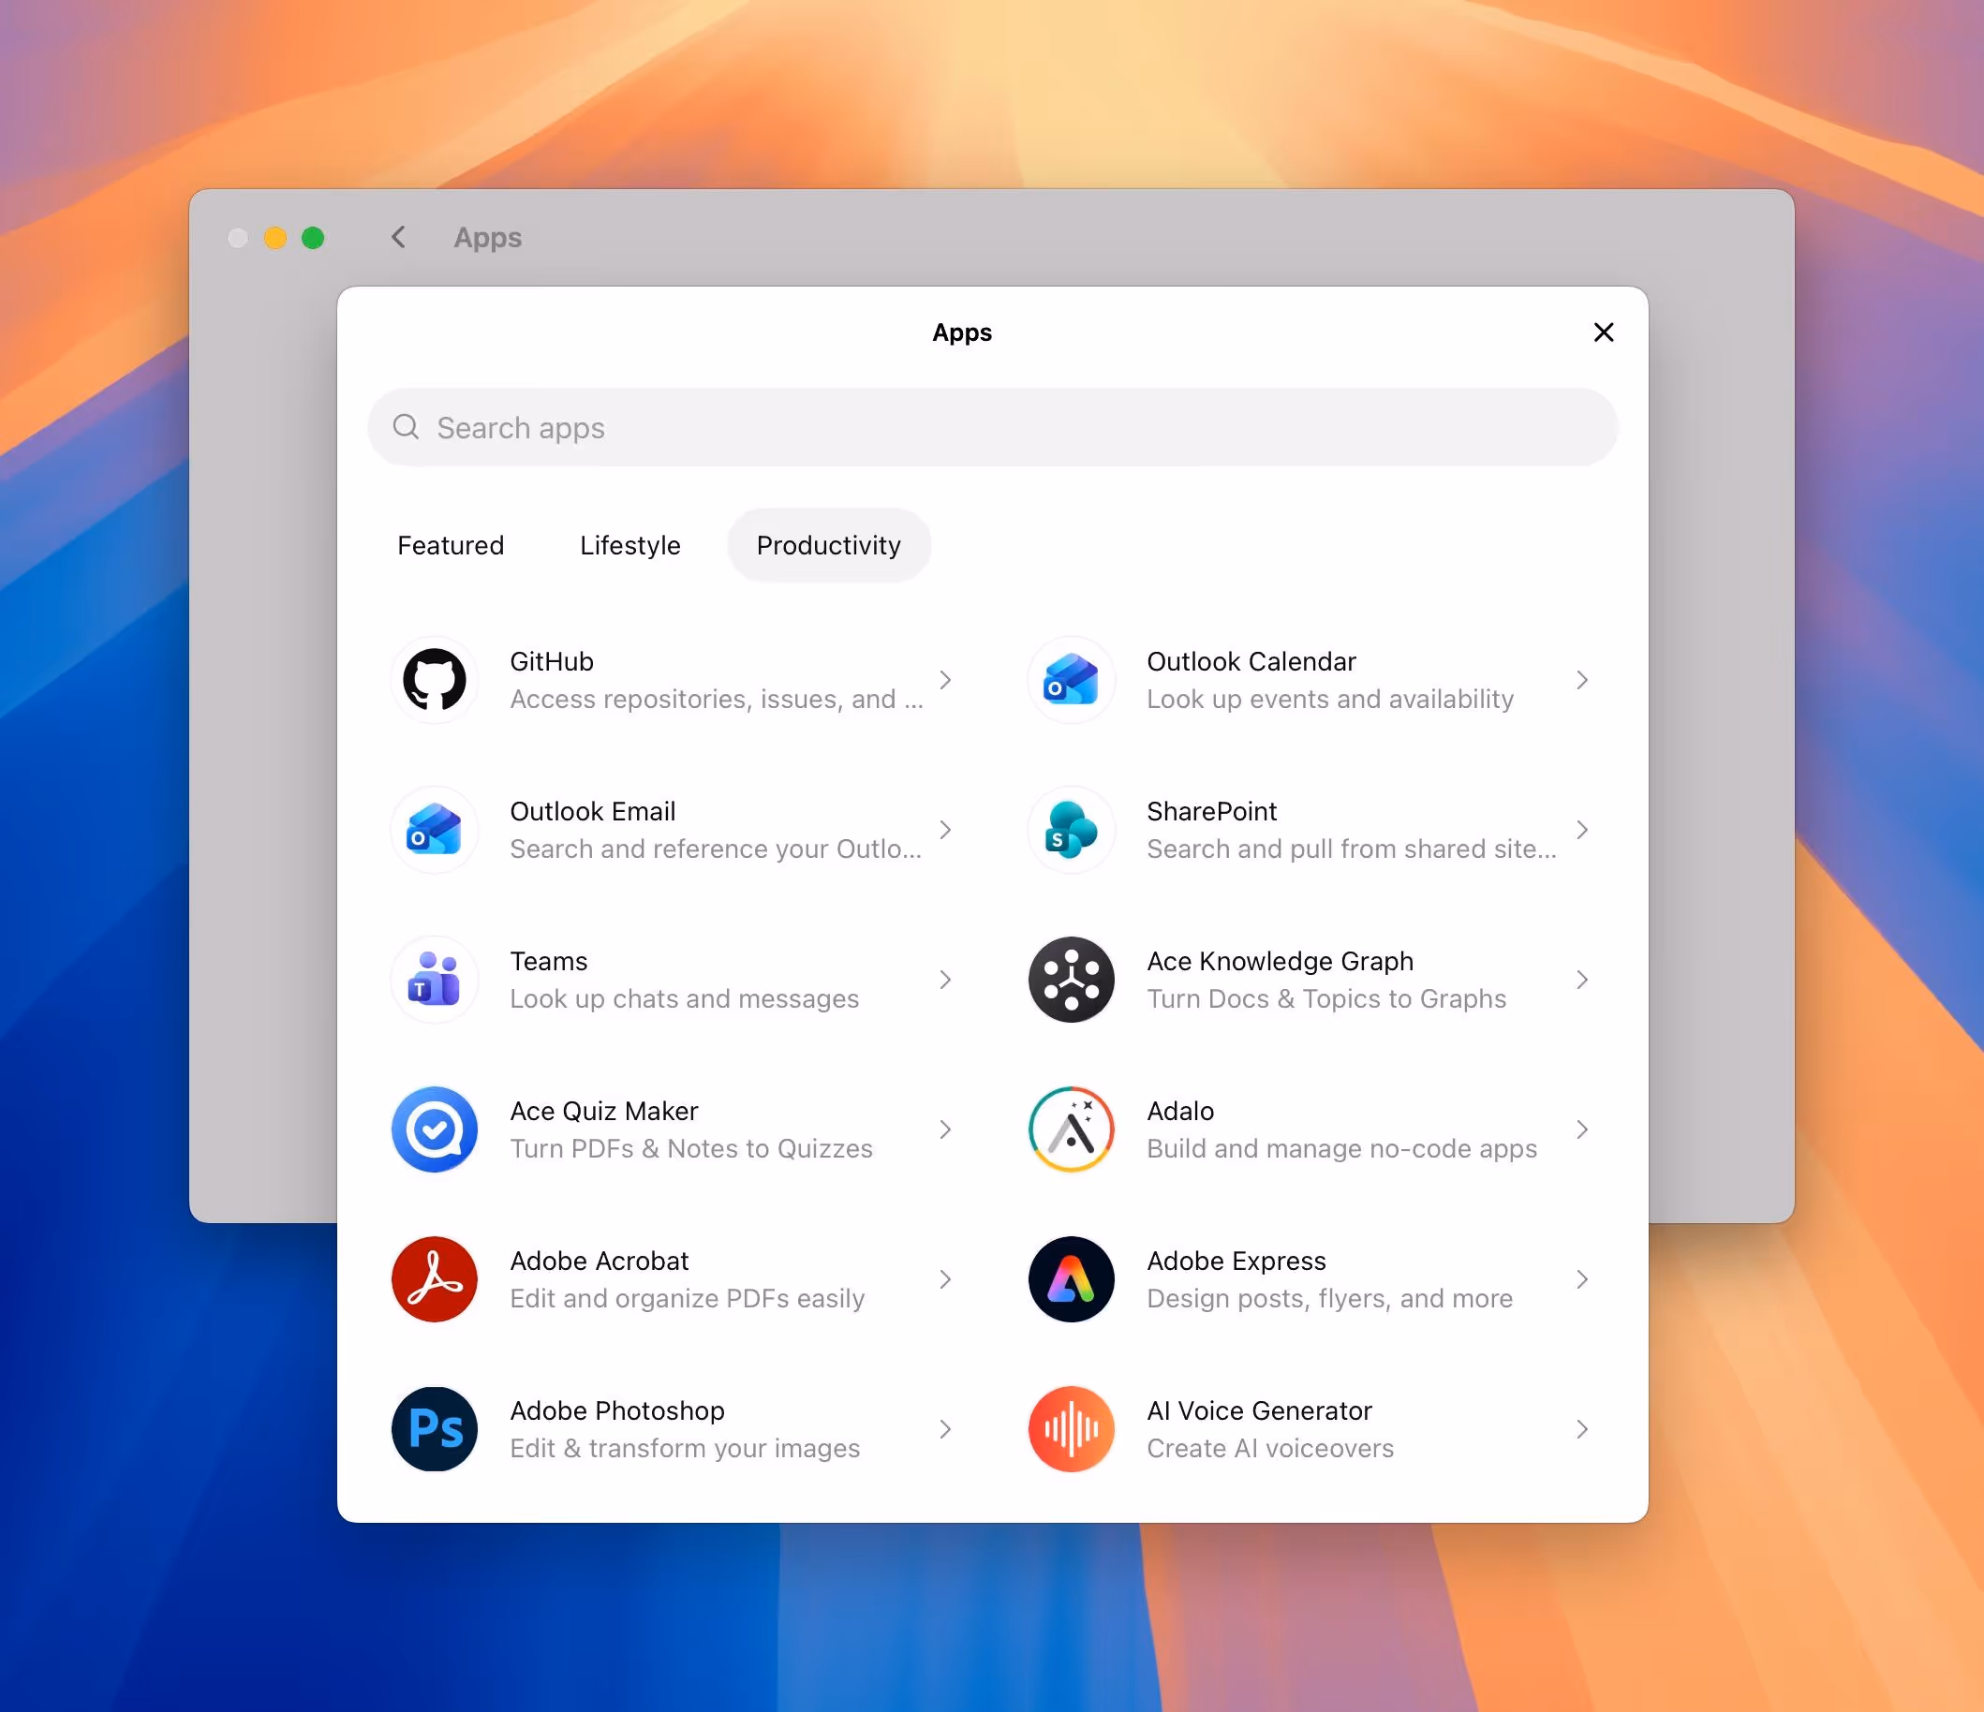Click the Outlook Email app icon

(x=435, y=829)
